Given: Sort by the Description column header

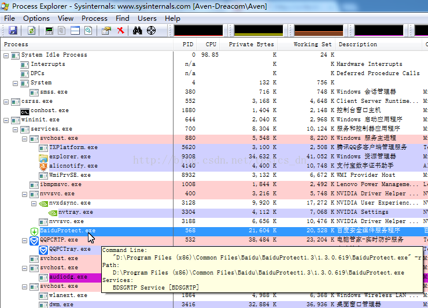Looking at the screenshot, I should 379,44.
